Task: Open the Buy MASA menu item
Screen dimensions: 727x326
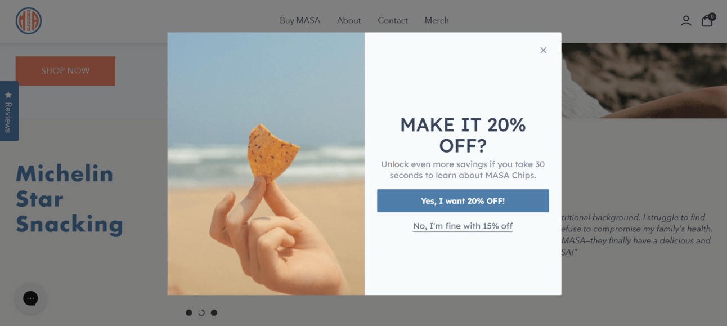Action: click(x=300, y=20)
